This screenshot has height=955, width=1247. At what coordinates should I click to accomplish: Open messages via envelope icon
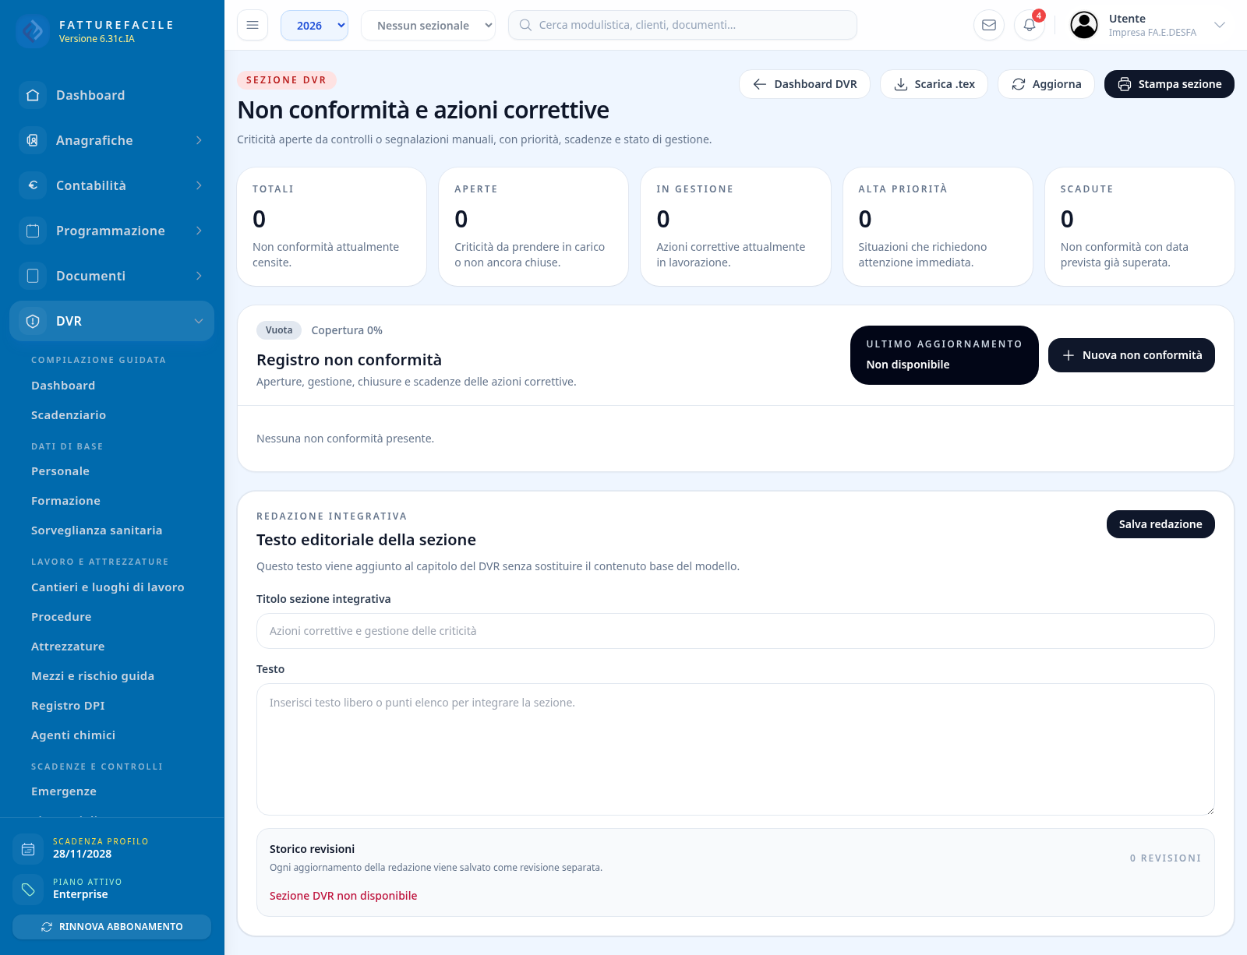coord(989,25)
